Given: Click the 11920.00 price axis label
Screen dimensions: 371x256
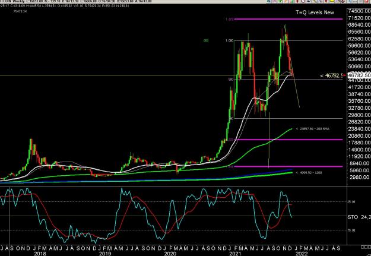Looking at the screenshot, I should [359, 157].
